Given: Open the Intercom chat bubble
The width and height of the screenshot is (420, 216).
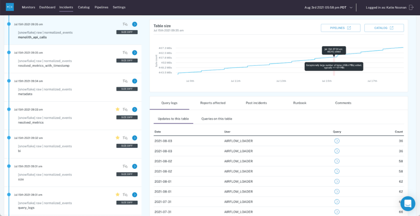Looking at the screenshot, I should click(x=408, y=203).
